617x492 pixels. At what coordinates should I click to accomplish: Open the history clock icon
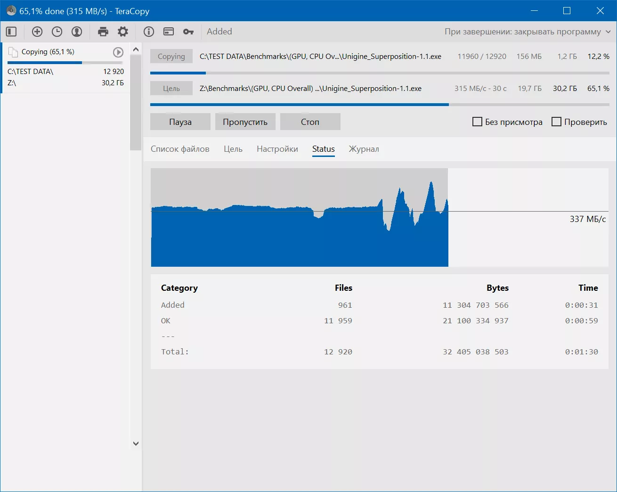point(57,32)
